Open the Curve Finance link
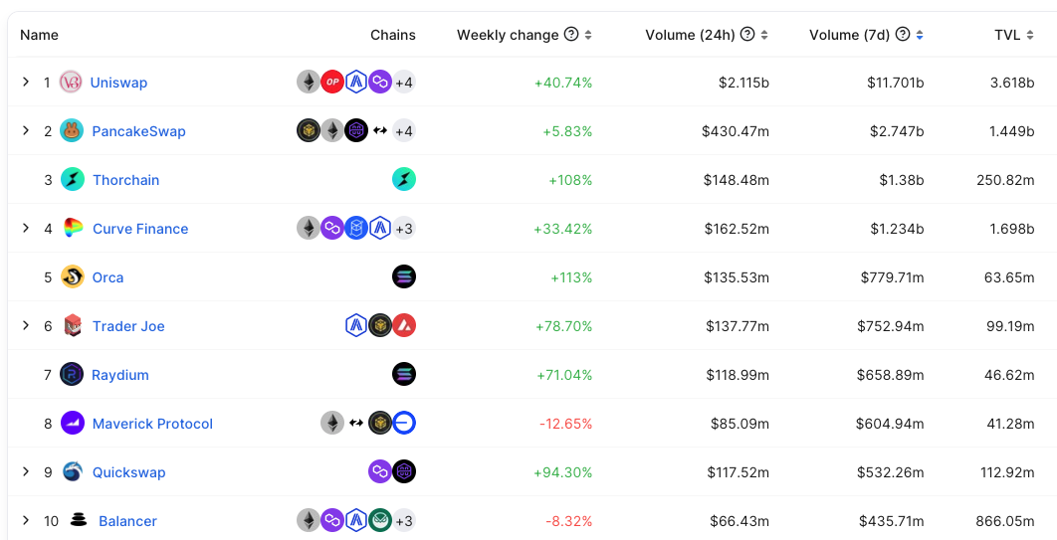The width and height of the screenshot is (1057, 540). point(140,229)
